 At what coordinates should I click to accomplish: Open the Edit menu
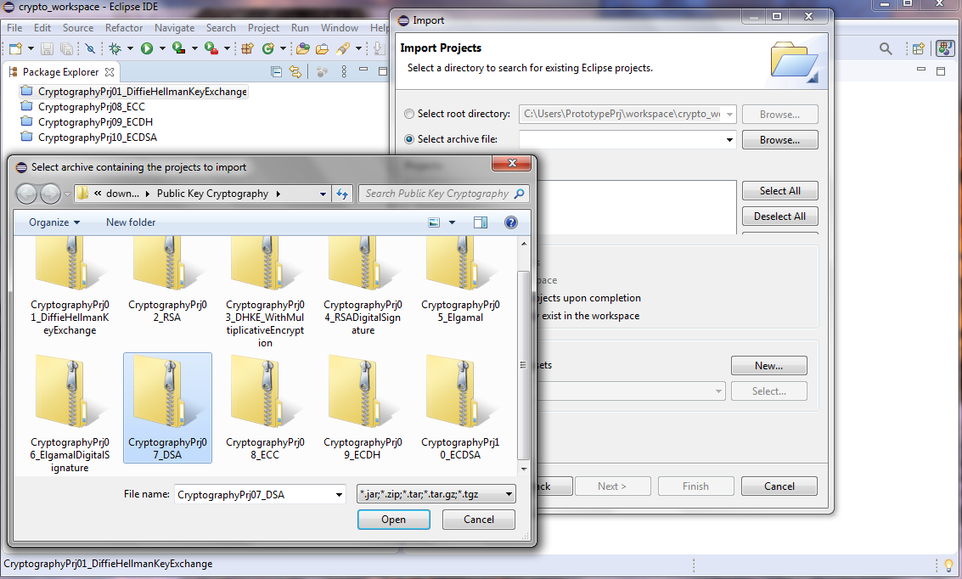pyautogui.click(x=42, y=28)
